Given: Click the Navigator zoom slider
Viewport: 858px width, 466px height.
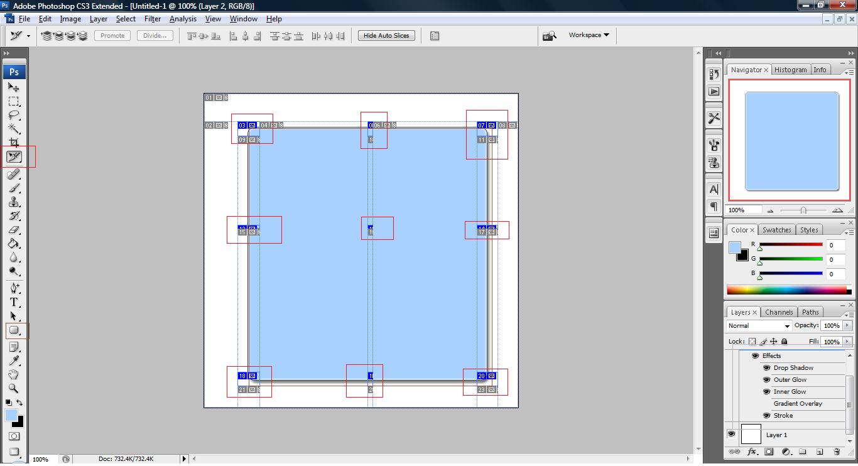Looking at the screenshot, I should tap(804, 210).
